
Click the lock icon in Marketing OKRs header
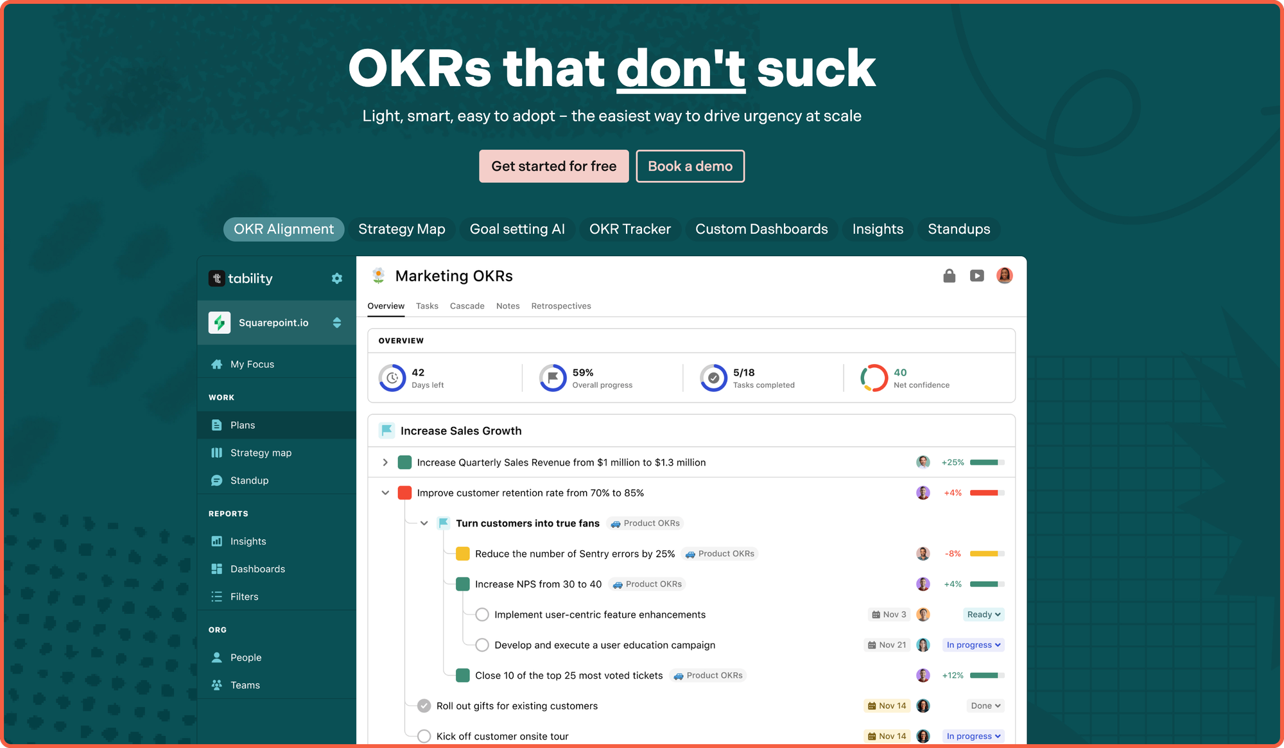point(949,276)
